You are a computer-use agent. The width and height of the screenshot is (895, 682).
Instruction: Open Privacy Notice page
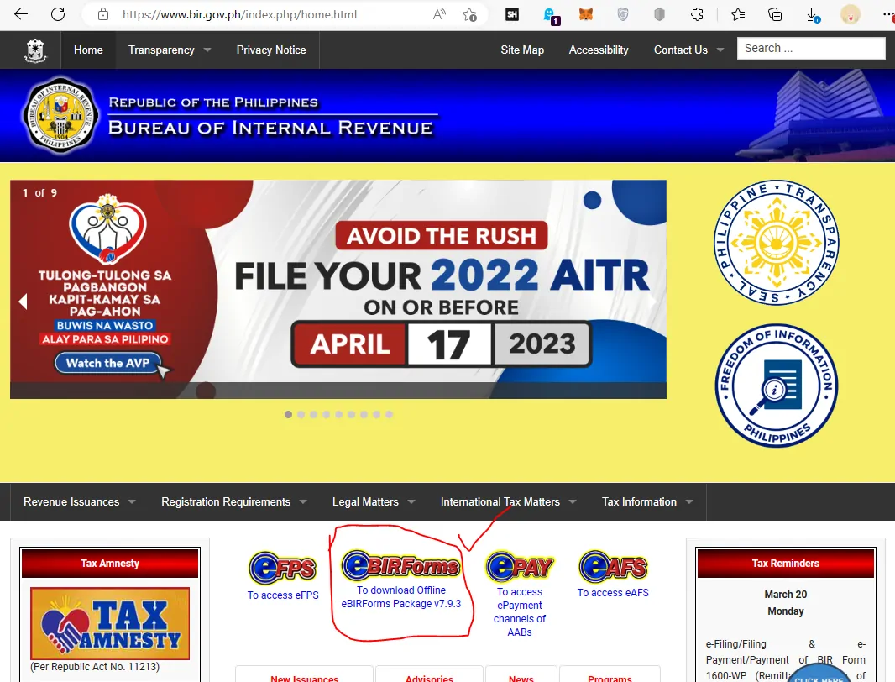271,50
